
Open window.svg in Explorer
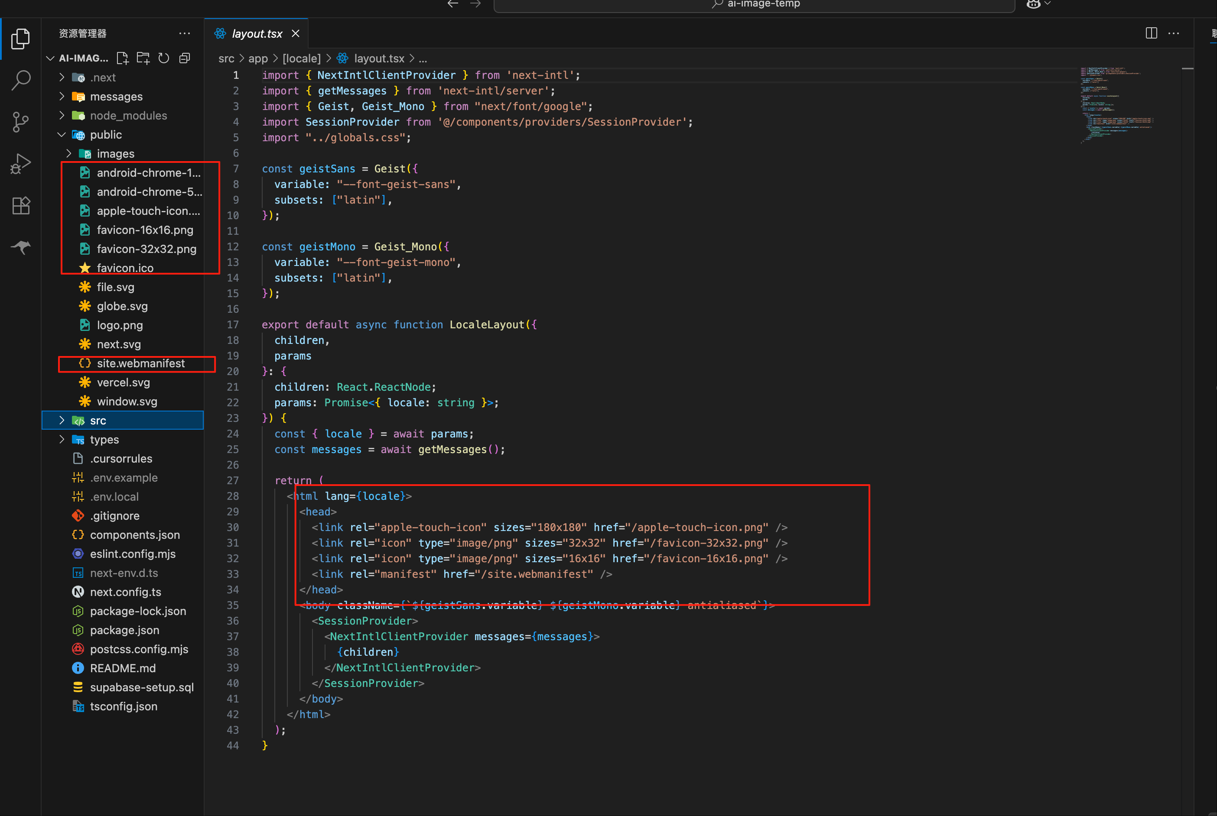[122, 401]
